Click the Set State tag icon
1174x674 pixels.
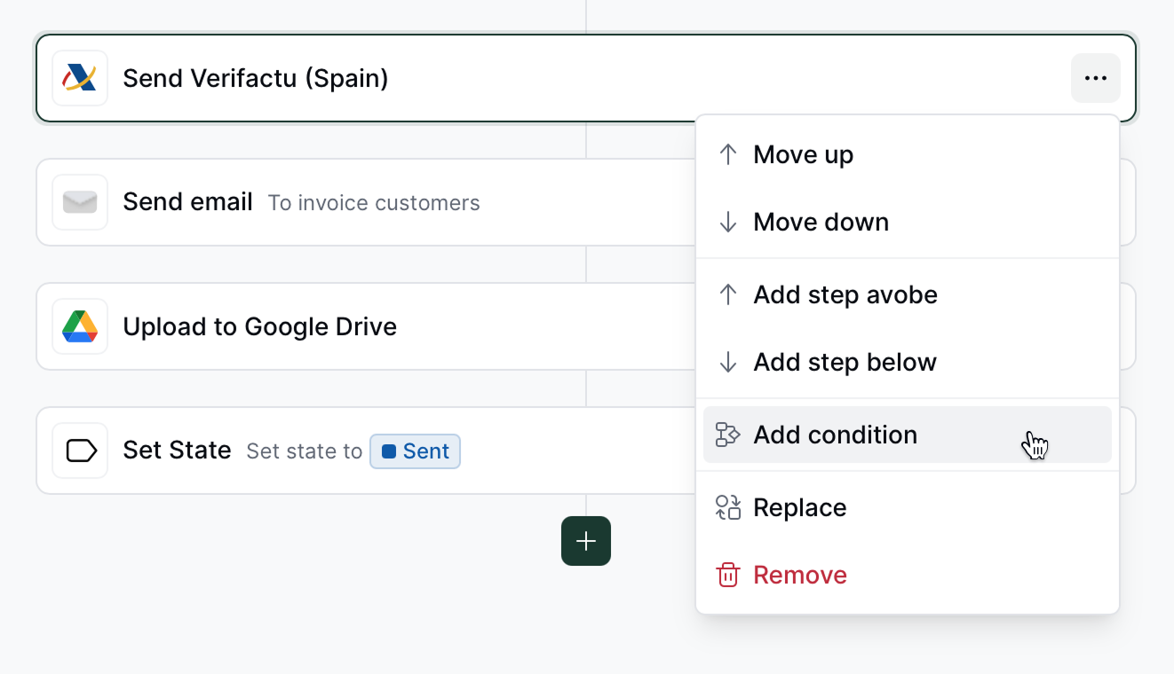(x=80, y=451)
